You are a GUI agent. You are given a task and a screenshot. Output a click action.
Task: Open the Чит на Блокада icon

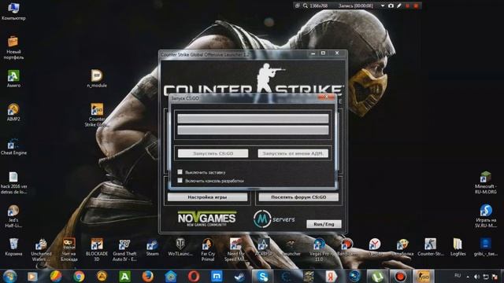tap(69, 250)
